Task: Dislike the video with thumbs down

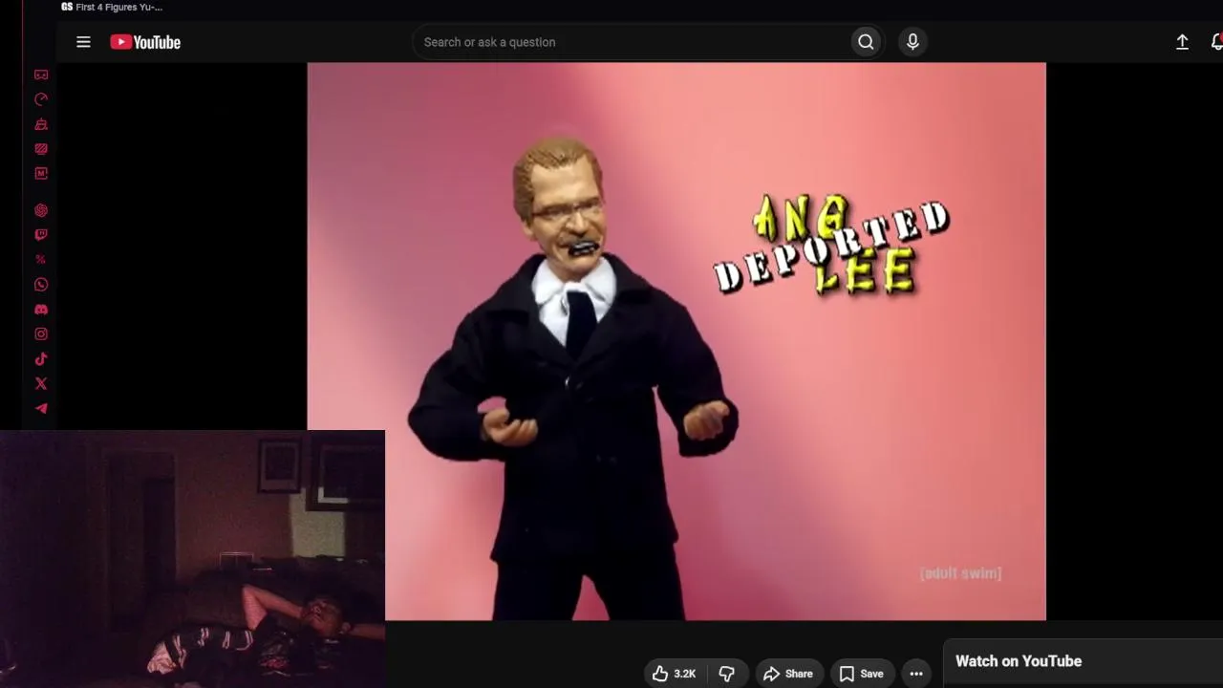Action: pos(726,674)
